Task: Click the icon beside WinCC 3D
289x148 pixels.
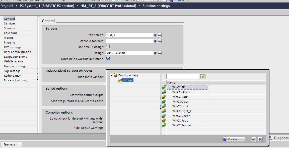Action: tap(164, 88)
